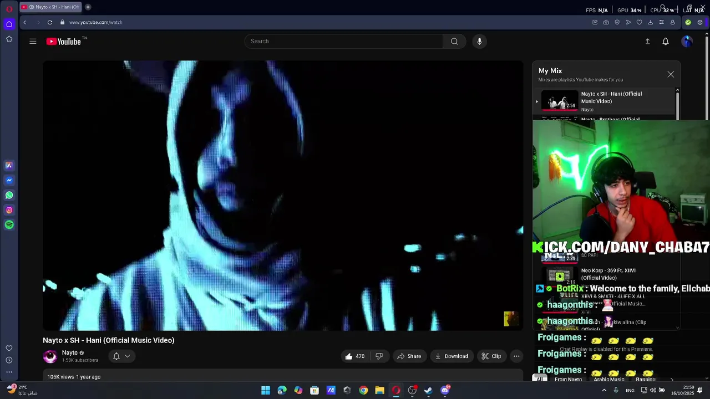Open the browser downloads toolbar icon
This screenshot has height=399, width=710.
[x=650, y=22]
